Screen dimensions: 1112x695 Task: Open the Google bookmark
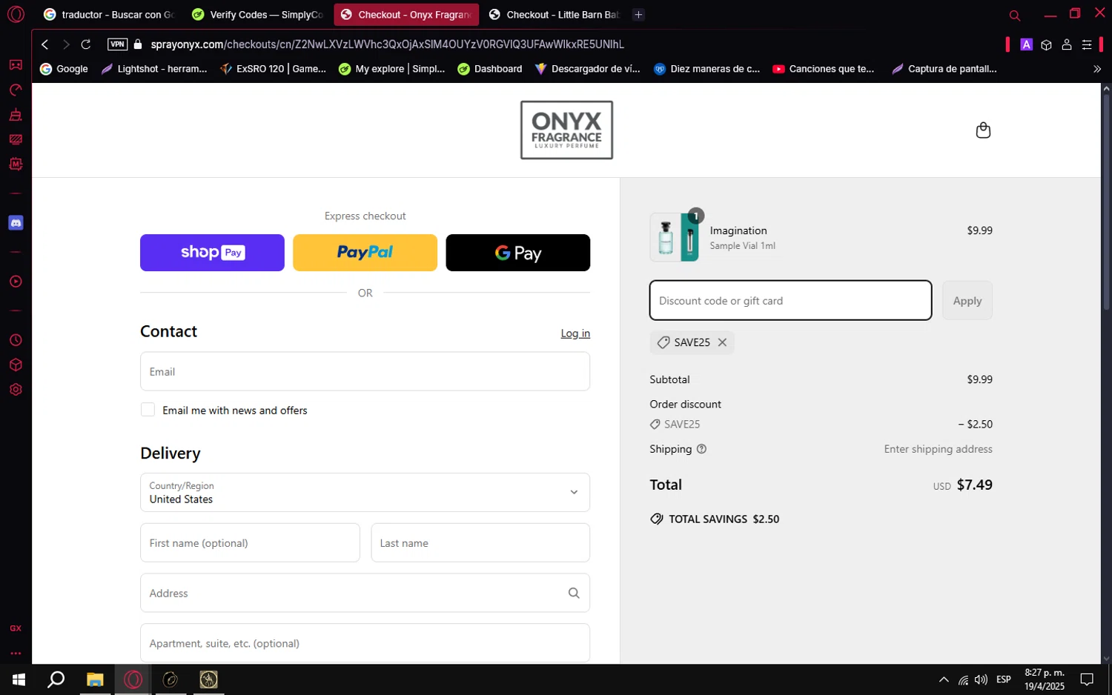tap(64, 69)
